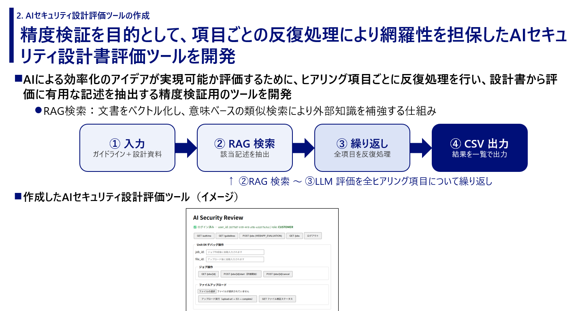Click the GET ファイル検証ステータス button
The height and width of the screenshot is (311, 580).
point(278,299)
